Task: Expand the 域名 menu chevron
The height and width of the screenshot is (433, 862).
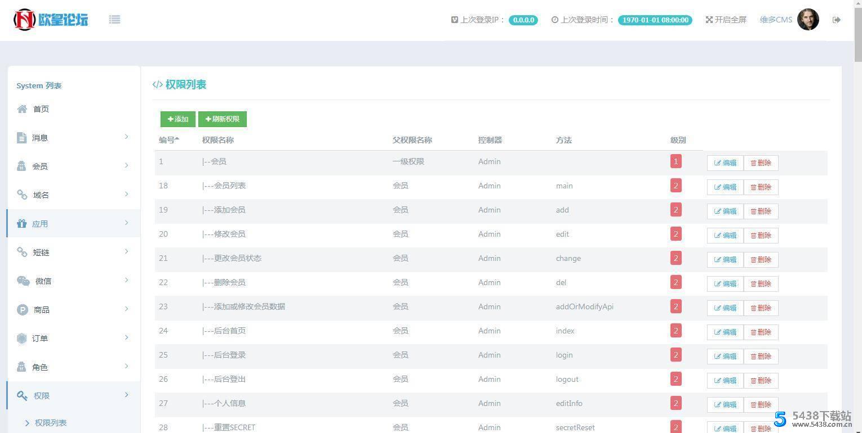Action: point(126,195)
